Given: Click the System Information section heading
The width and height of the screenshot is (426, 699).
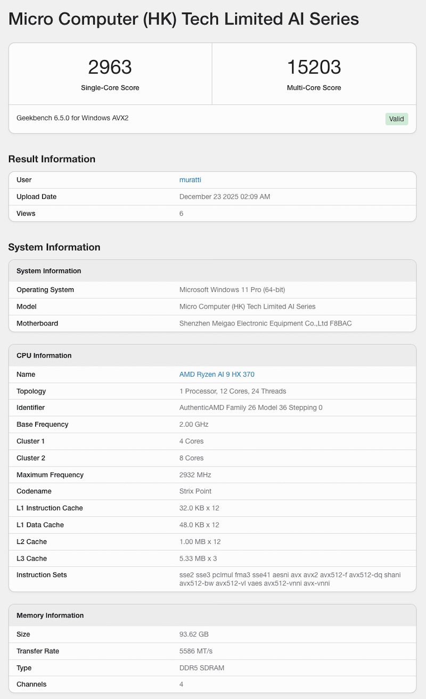Looking at the screenshot, I should click(x=54, y=247).
